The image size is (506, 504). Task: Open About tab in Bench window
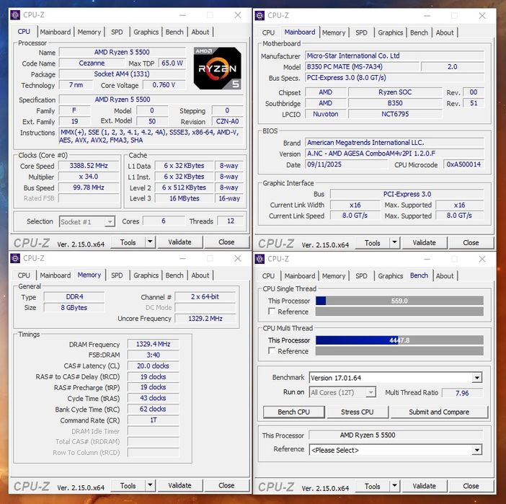coord(444,276)
